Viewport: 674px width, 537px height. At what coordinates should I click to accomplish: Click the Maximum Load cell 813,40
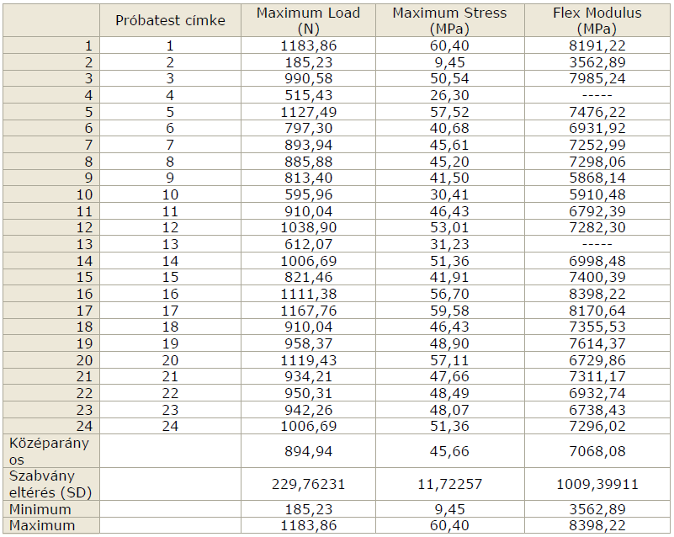click(x=308, y=178)
